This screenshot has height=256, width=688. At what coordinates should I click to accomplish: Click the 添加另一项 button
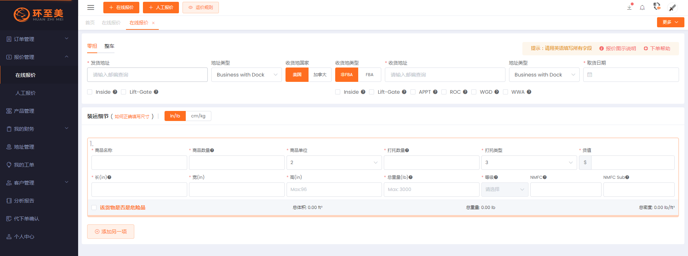[x=111, y=232]
